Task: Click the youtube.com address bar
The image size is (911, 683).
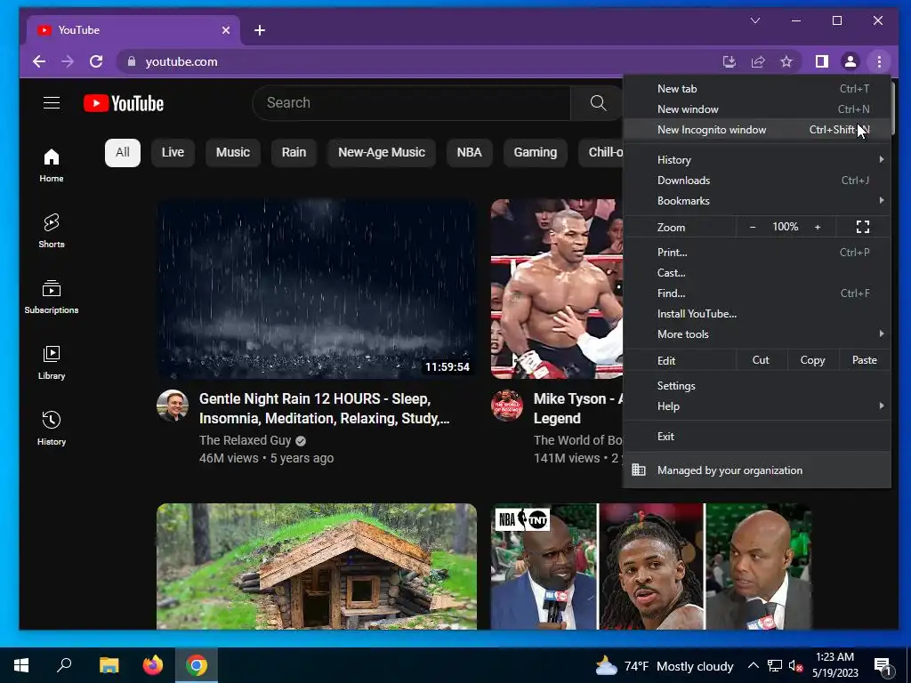Action: point(418,61)
